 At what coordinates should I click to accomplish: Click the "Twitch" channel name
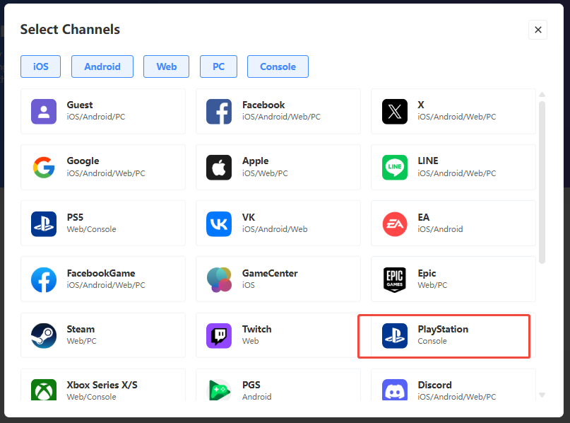tap(256, 329)
